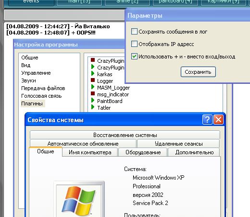This screenshot has height=217, width=250.
Task: Enable Сохранять сообщения в лог checkbox
Action: (134, 32)
